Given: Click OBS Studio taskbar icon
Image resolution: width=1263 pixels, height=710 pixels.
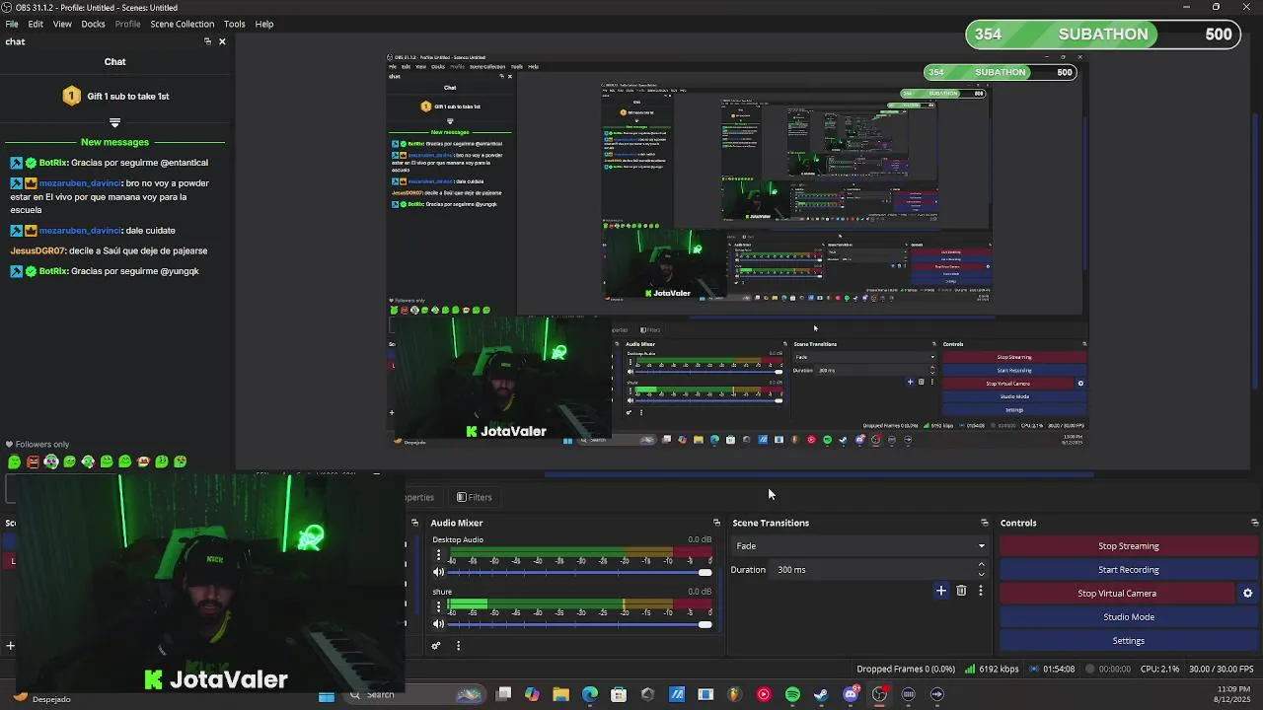Looking at the screenshot, I should pyautogui.click(x=879, y=695).
